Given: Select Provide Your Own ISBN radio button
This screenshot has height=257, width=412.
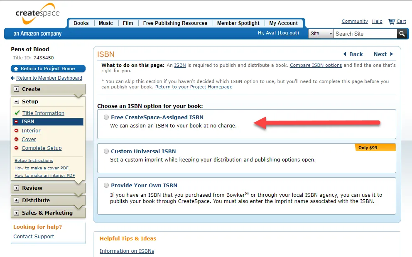Looking at the screenshot, I should coord(106,185).
